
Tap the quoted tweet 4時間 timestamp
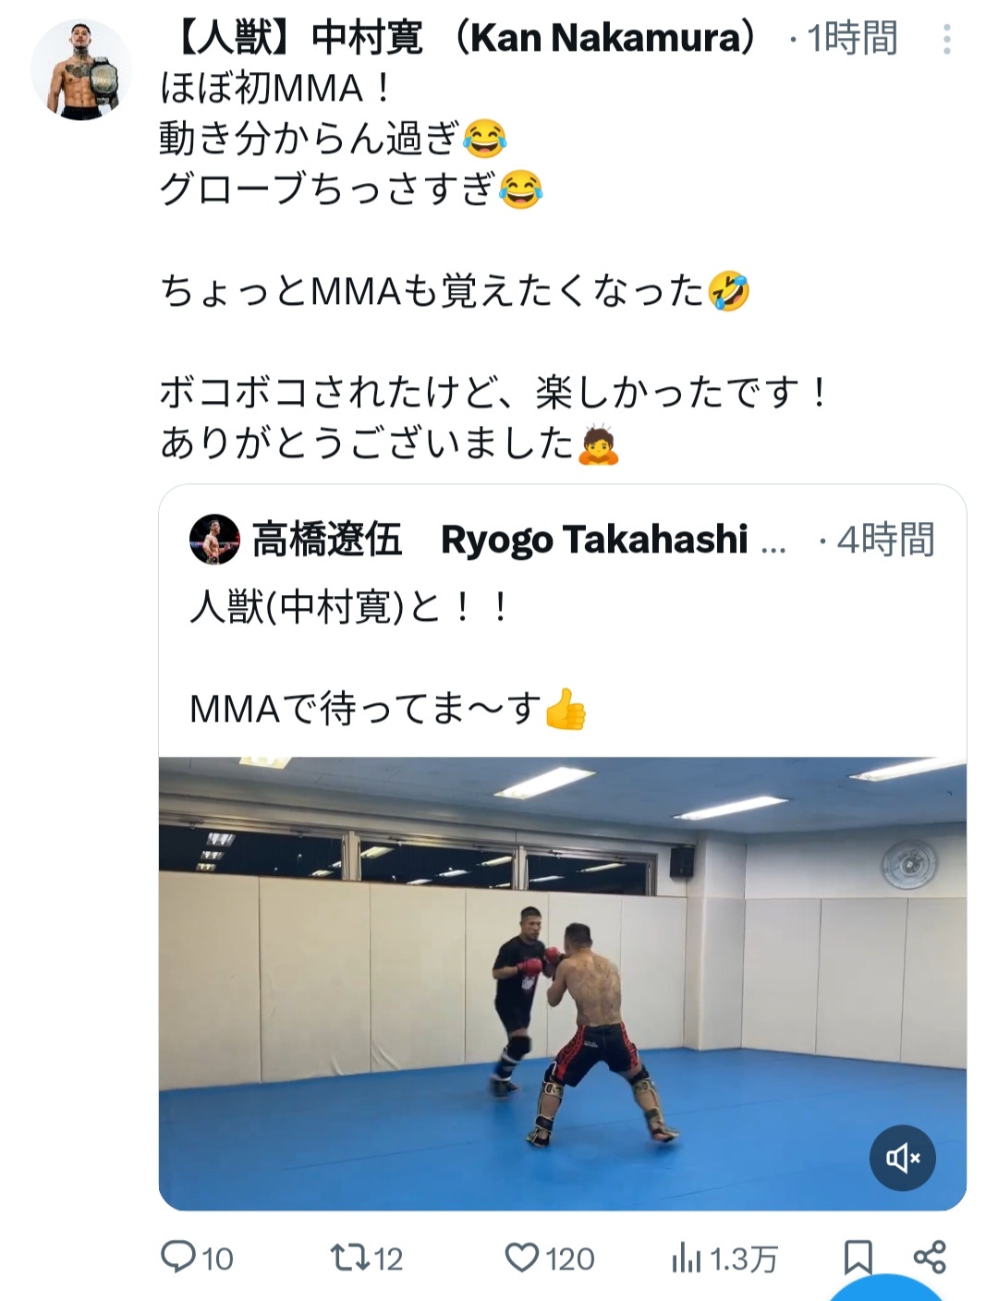885,540
